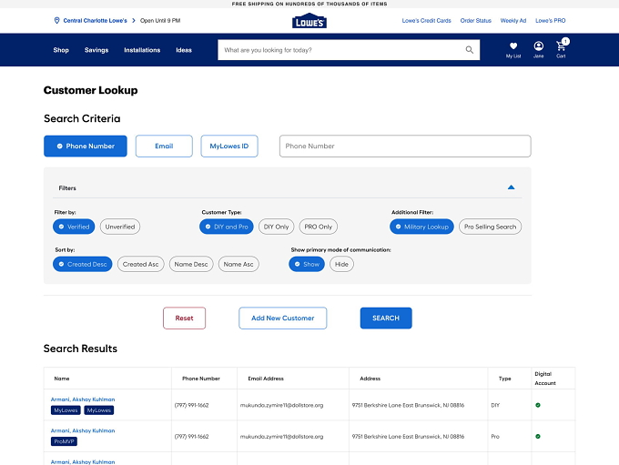The image size is (619, 465).
Task: Click (797) 991-1662 in DIY row
Action: [x=191, y=405]
